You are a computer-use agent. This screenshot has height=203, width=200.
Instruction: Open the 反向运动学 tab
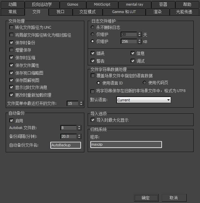(42, 4)
